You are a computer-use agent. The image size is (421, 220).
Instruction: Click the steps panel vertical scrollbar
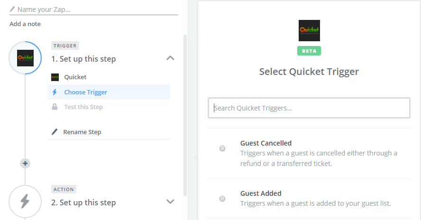185,116
